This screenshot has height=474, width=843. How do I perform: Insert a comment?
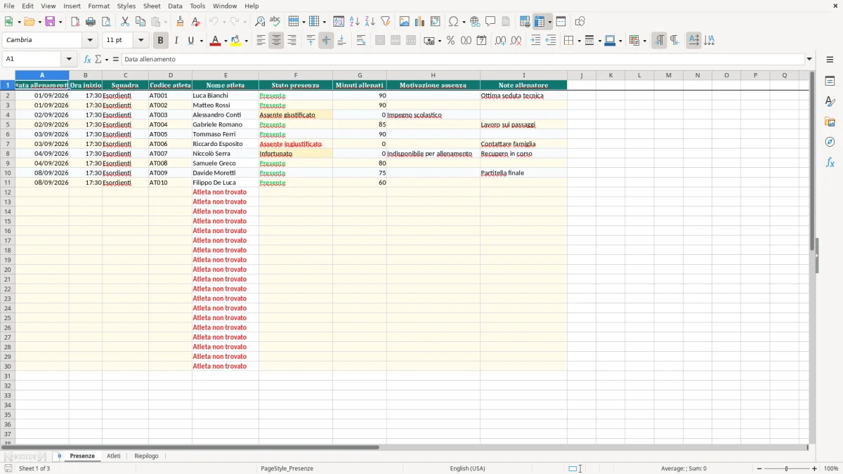(491, 22)
